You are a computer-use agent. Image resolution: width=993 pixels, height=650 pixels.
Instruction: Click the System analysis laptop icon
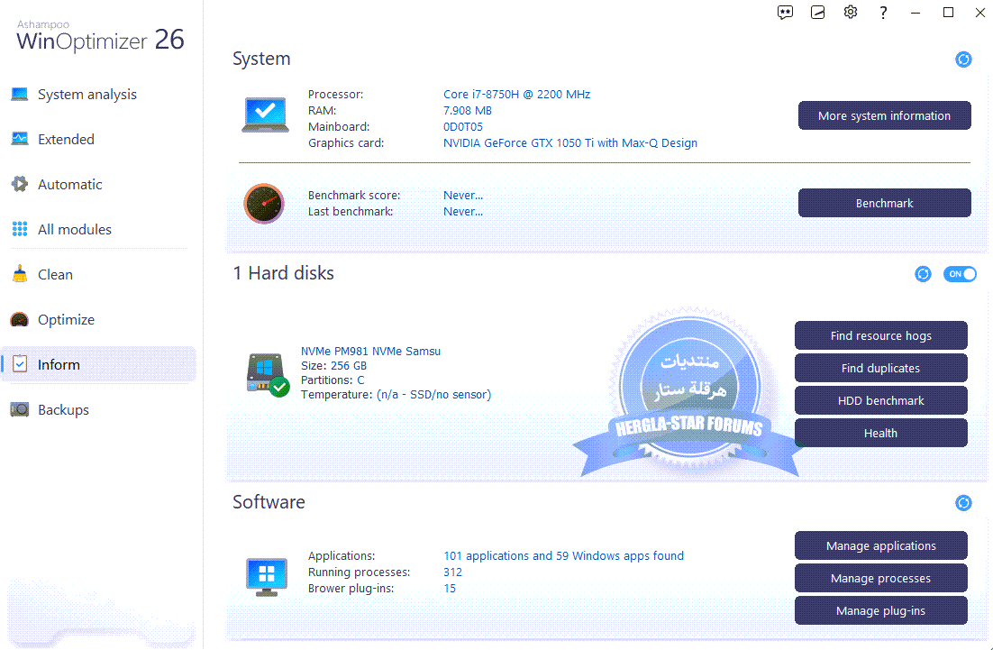(20, 95)
